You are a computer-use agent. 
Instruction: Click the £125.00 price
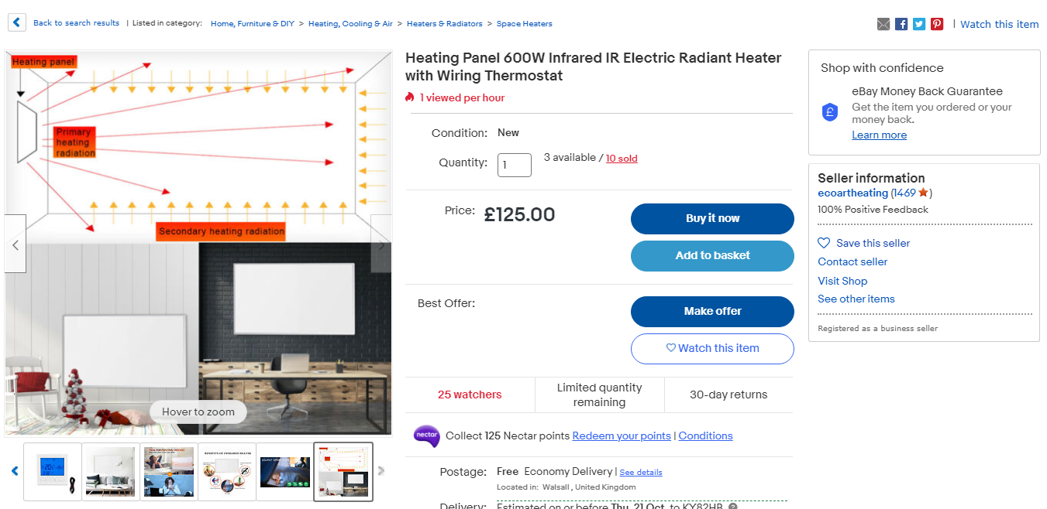coord(519,214)
